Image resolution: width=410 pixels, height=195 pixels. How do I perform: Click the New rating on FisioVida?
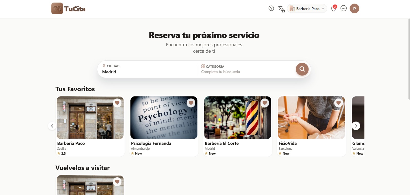point(284,154)
